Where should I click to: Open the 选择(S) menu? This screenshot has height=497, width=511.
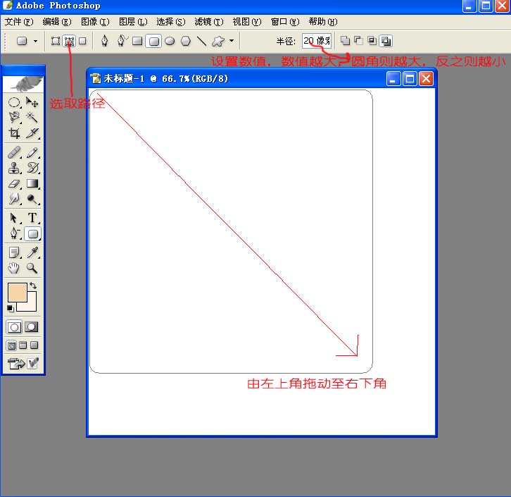point(171,22)
